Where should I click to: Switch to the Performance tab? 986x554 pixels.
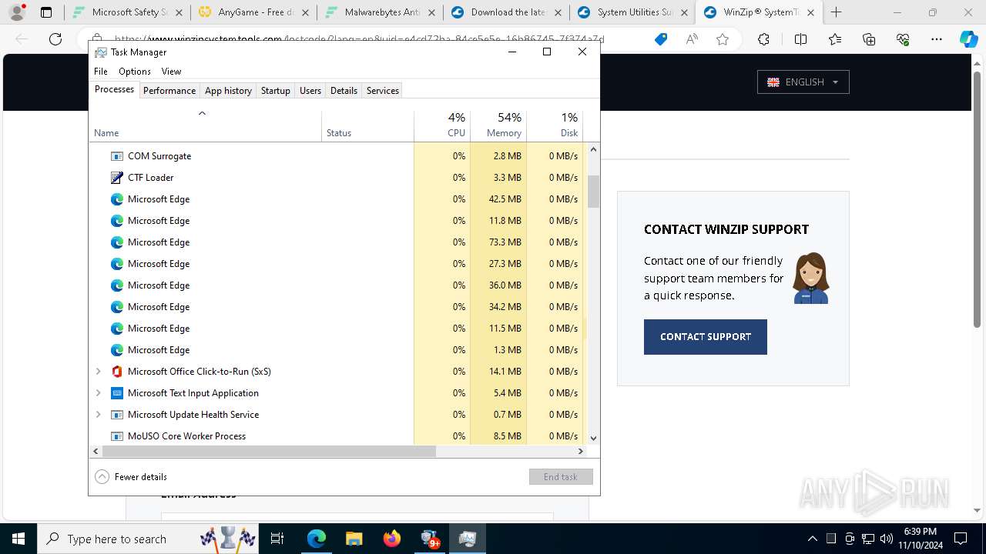[169, 90]
